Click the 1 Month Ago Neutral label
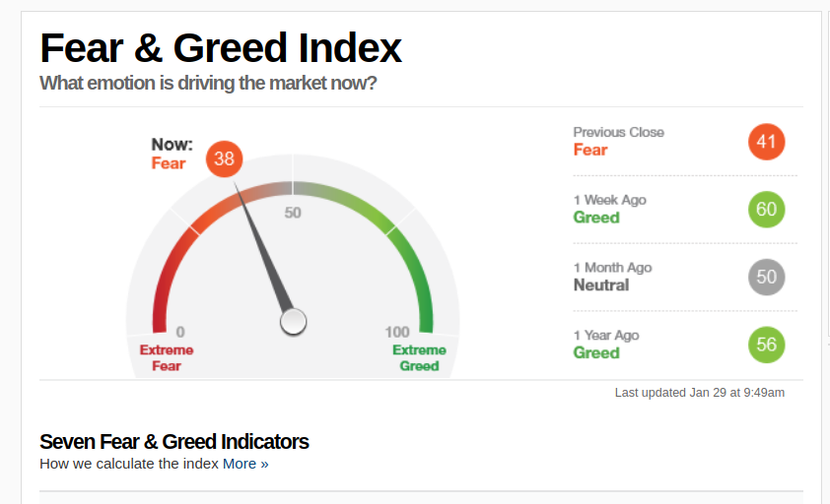 pyautogui.click(x=601, y=285)
